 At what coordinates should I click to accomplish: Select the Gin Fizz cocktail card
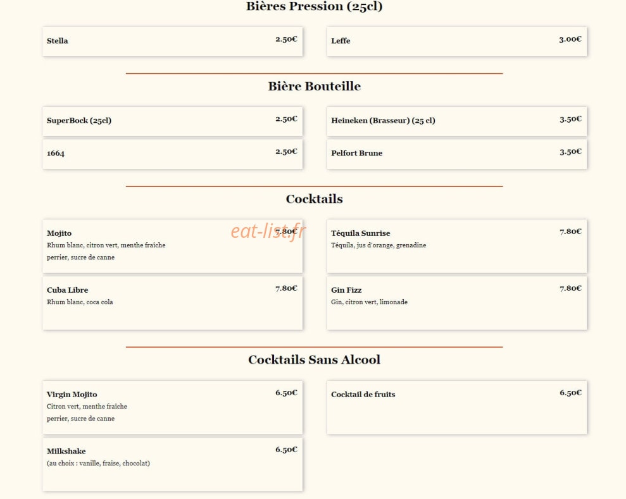coord(457,303)
